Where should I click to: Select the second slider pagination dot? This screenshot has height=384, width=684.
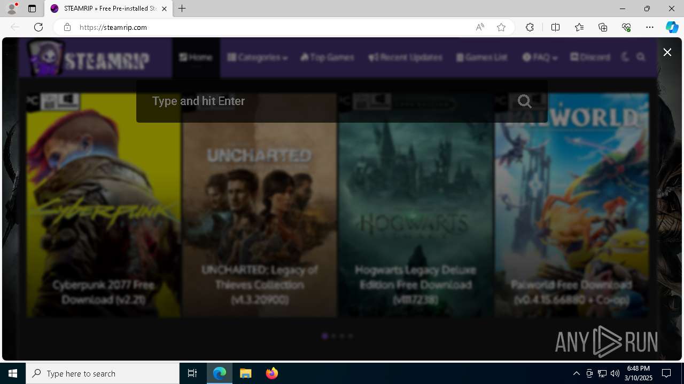(x=333, y=336)
